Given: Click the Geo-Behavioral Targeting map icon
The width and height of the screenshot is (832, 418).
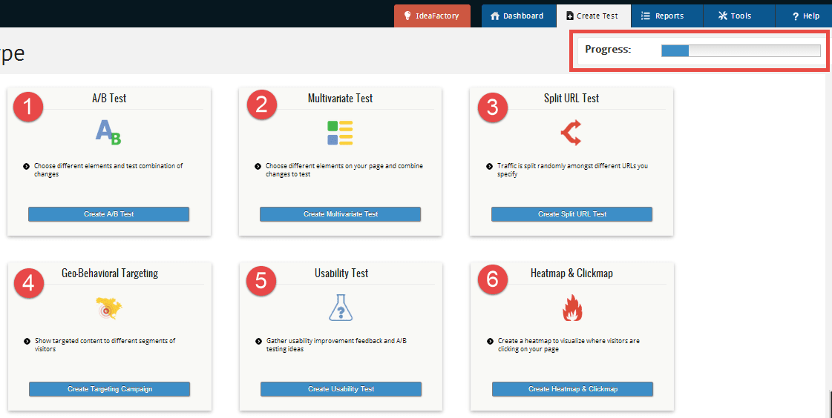Looking at the screenshot, I should point(109,308).
